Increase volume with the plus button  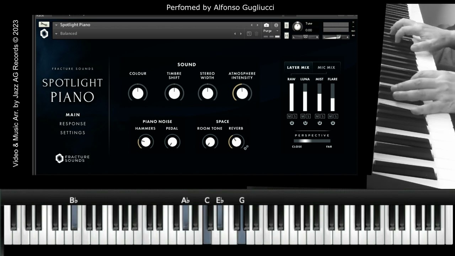pos(347,37)
